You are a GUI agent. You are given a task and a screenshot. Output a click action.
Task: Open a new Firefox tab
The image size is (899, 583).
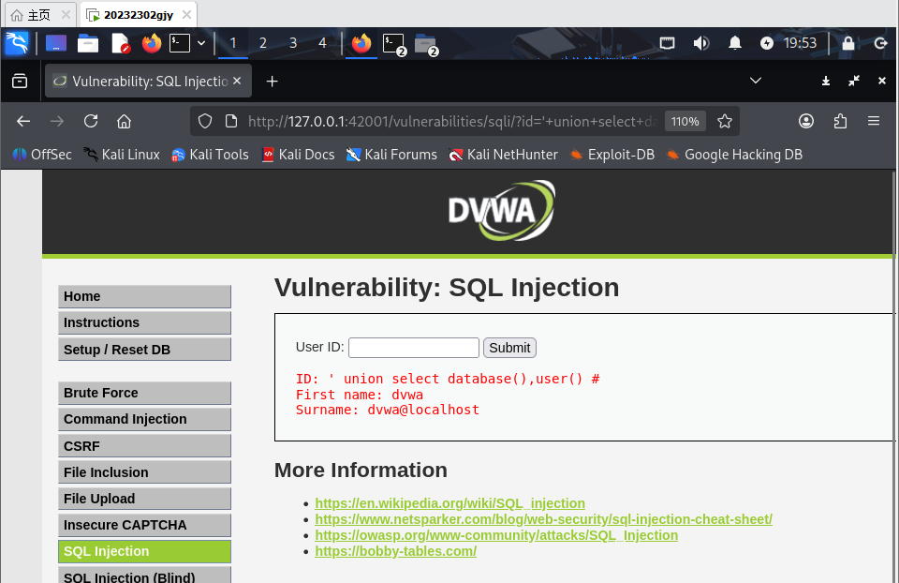coord(272,82)
